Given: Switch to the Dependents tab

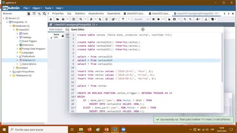Looking at the screenshot, I should (x=114, y=14).
